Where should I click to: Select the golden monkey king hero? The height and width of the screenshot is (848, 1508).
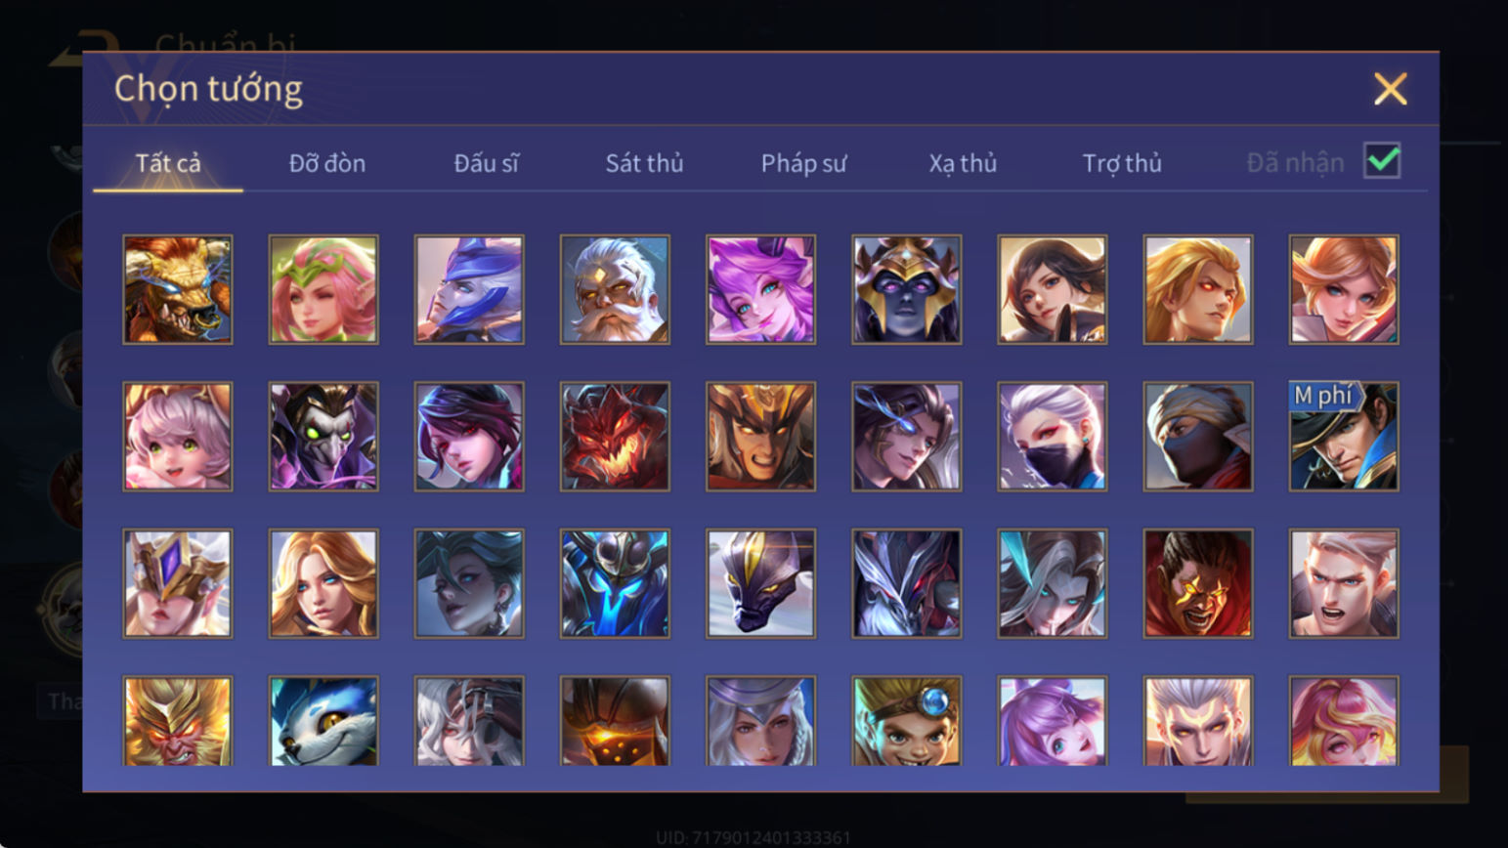[x=178, y=721]
